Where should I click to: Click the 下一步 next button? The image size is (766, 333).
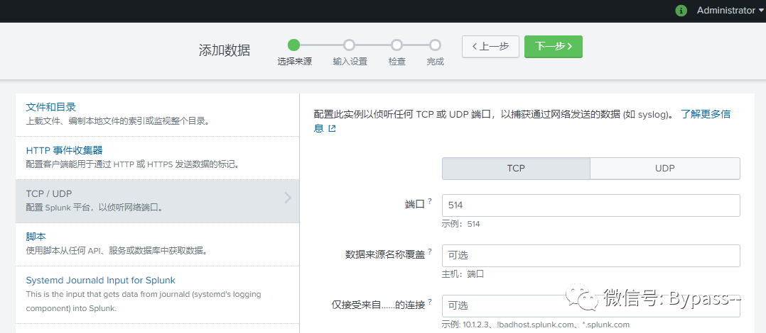[x=553, y=46]
